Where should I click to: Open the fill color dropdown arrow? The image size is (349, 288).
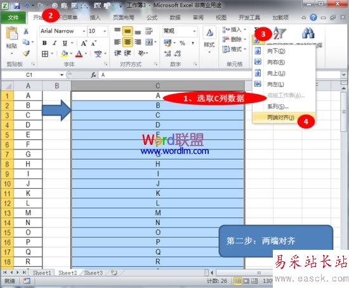point(71,54)
